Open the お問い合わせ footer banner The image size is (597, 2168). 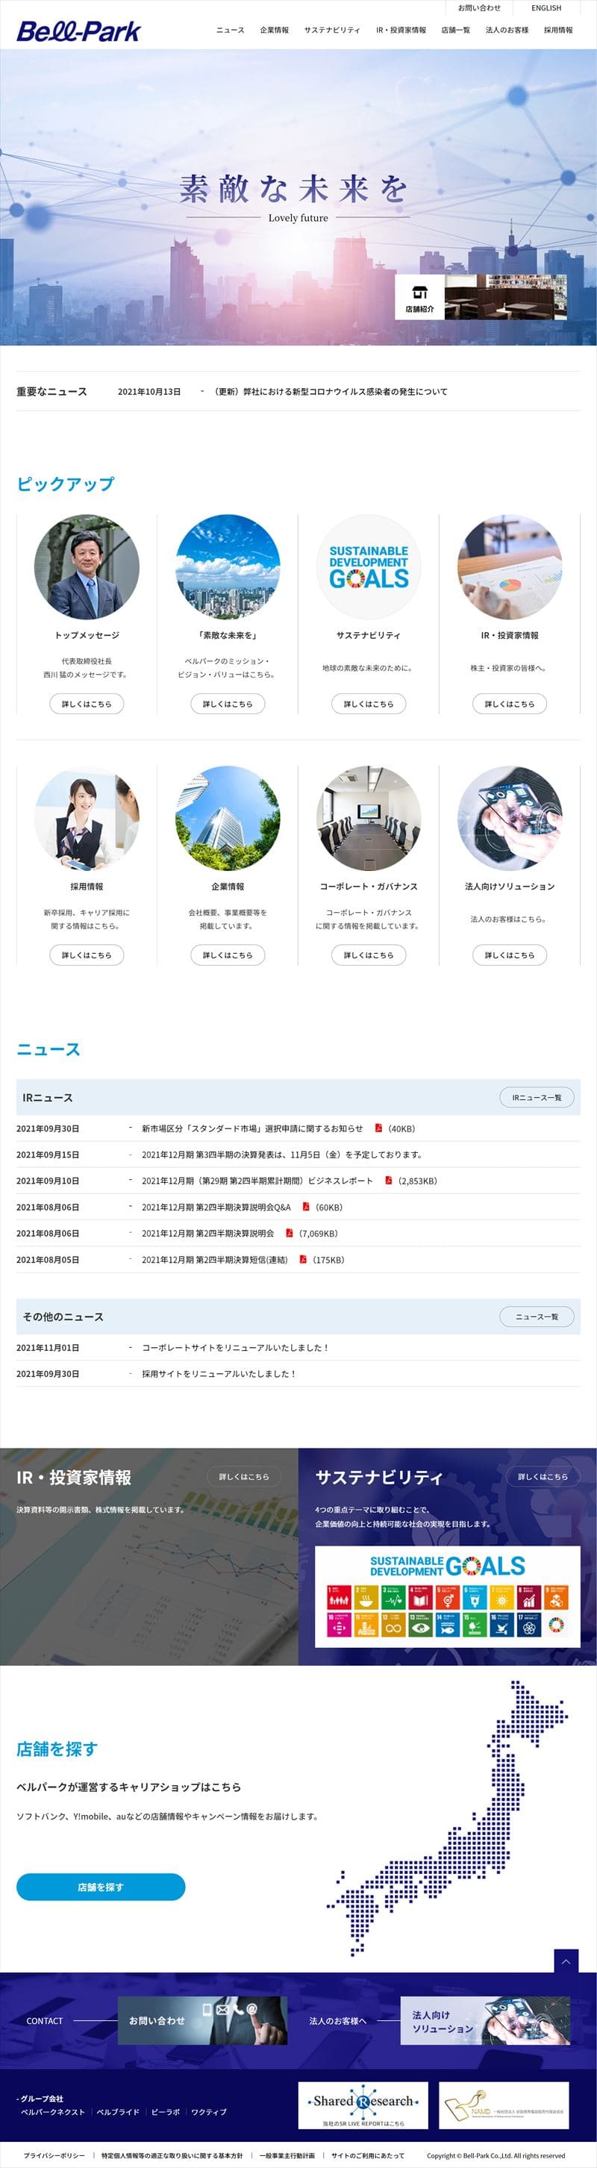pos(202,2020)
